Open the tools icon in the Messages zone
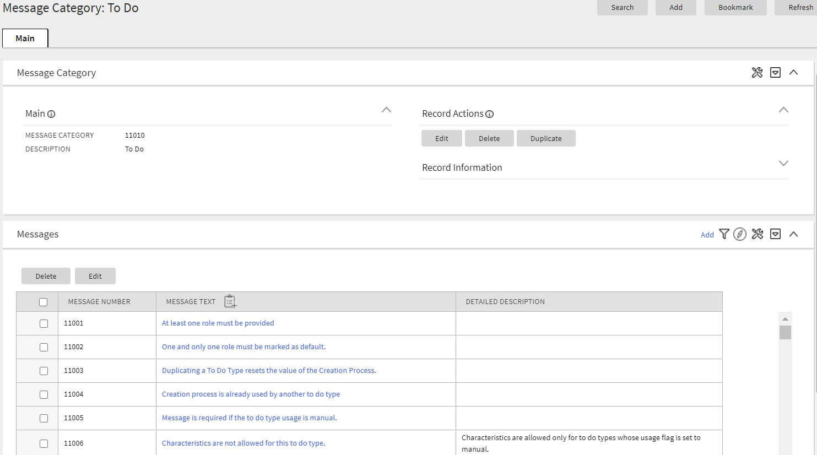The height and width of the screenshot is (455, 817). coord(757,234)
